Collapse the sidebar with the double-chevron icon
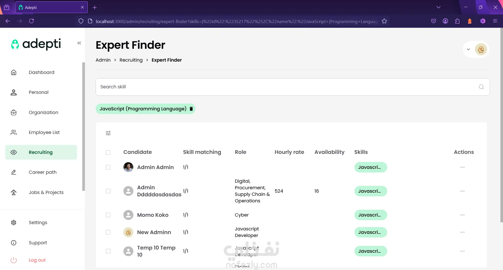Image resolution: width=503 pixels, height=270 pixels. pos(79,43)
